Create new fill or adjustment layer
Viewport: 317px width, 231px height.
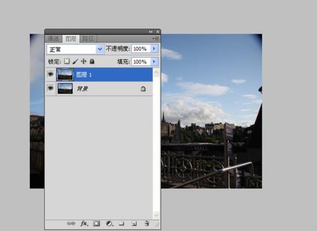pyautogui.click(x=110, y=223)
